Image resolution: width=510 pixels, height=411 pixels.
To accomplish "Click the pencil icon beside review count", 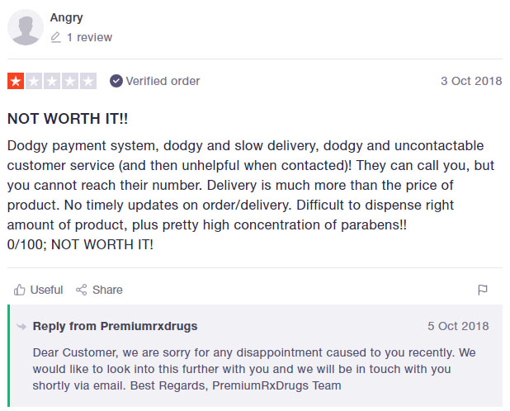I will pos(55,37).
